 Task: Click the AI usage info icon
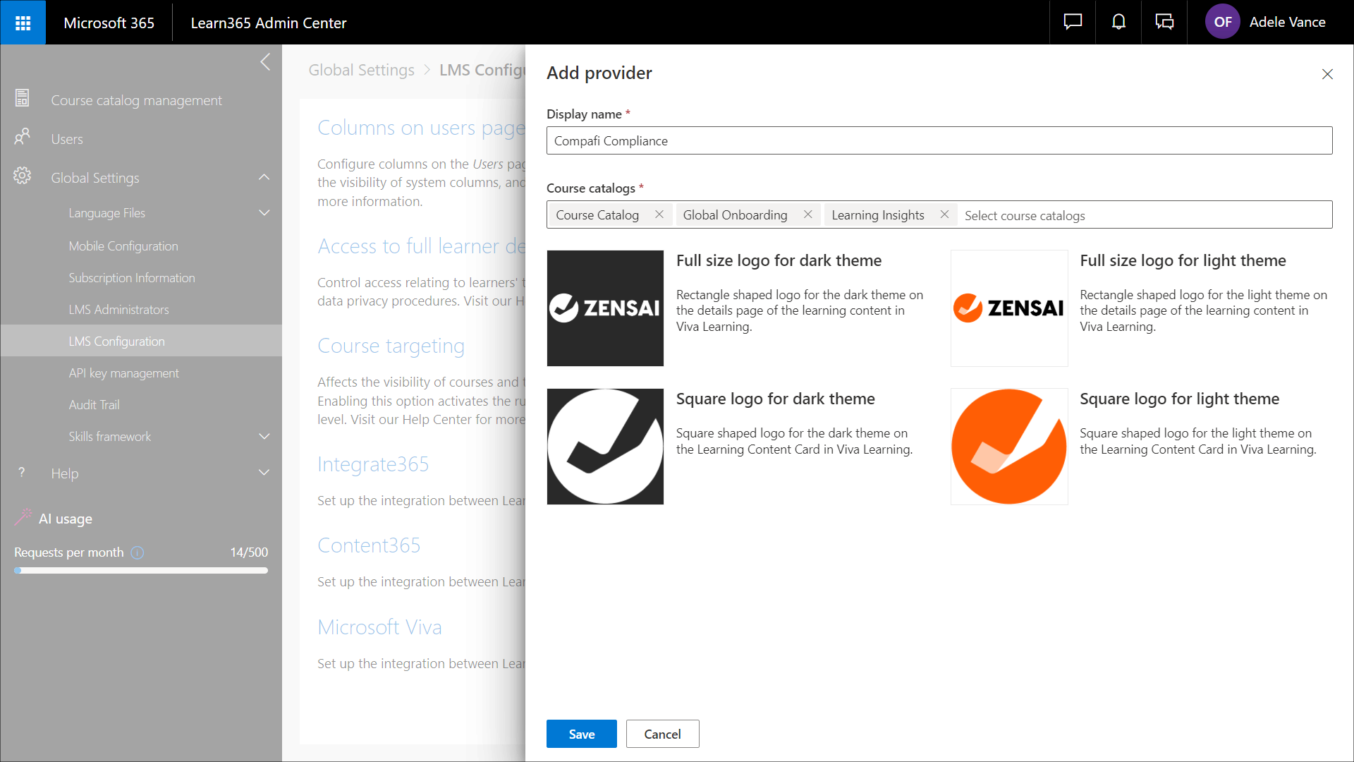138,553
